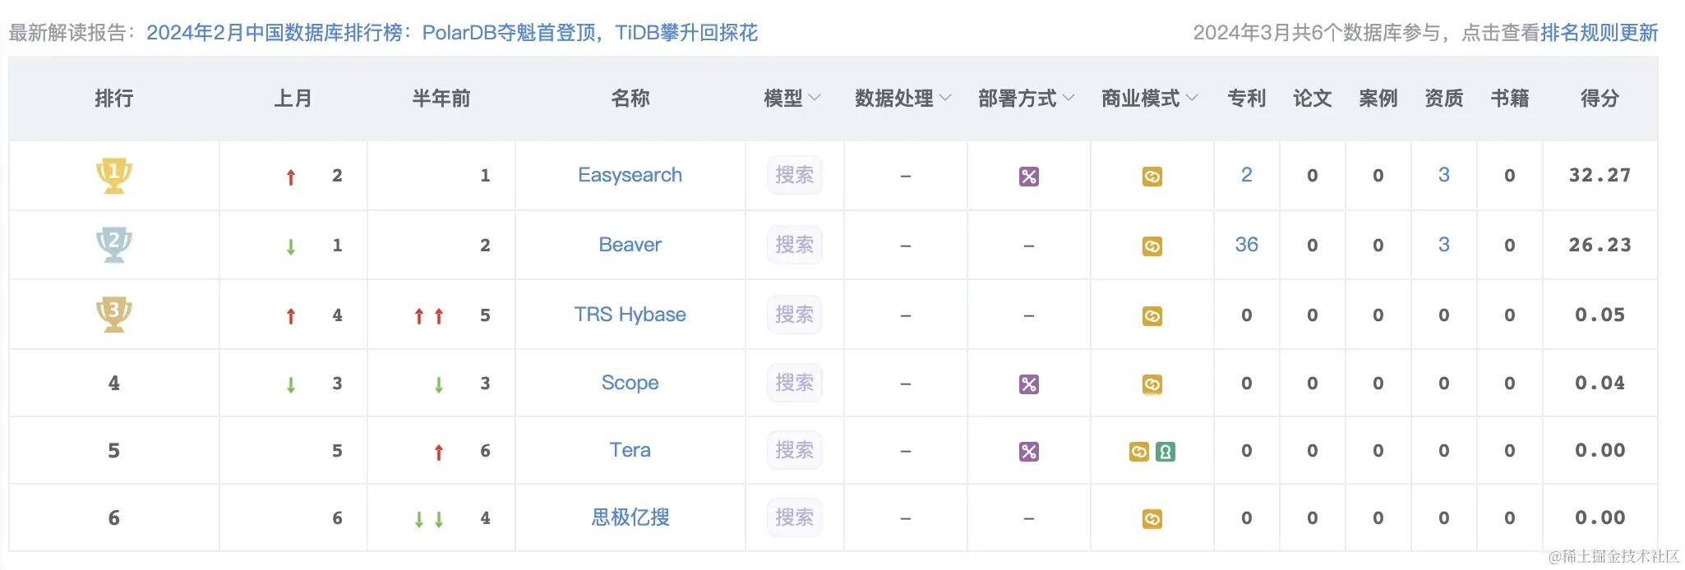Screen dimensions: 1685x570
Task: Click the red half-year up arrow in the Tera row
Action: coord(439,452)
